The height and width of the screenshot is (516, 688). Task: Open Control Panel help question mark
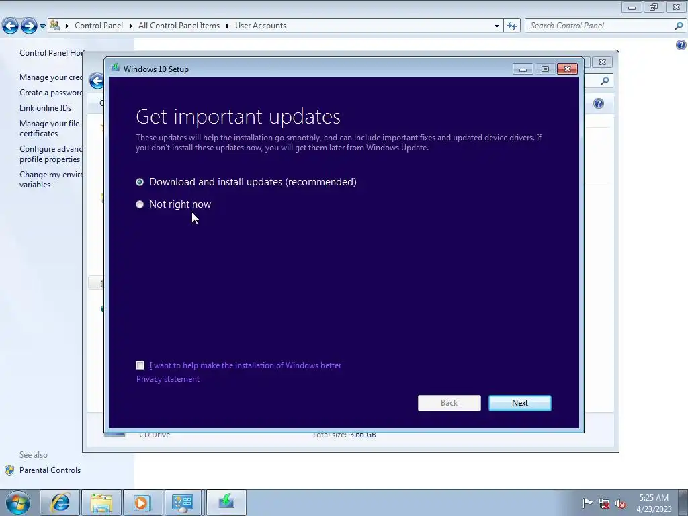[x=681, y=45]
